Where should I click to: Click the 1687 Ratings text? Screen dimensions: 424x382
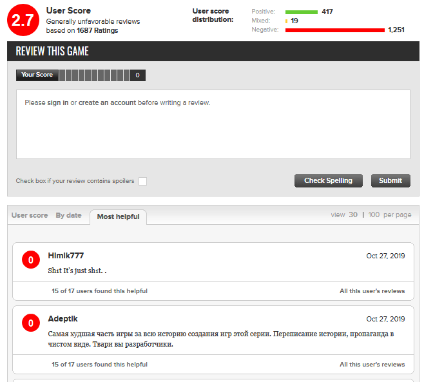click(x=97, y=30)
